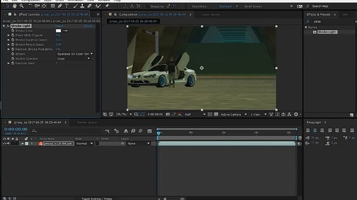Select the Puppet Pin tool

coord(107,6)
